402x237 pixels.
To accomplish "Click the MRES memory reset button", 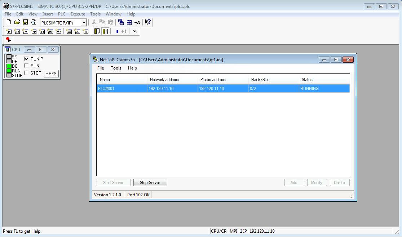I will point(51,73).
